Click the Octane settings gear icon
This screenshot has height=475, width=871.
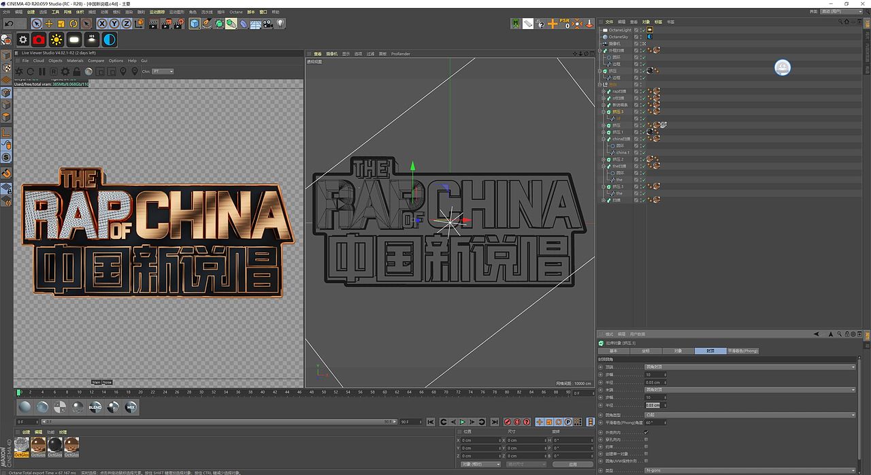(x=22, y=40)
